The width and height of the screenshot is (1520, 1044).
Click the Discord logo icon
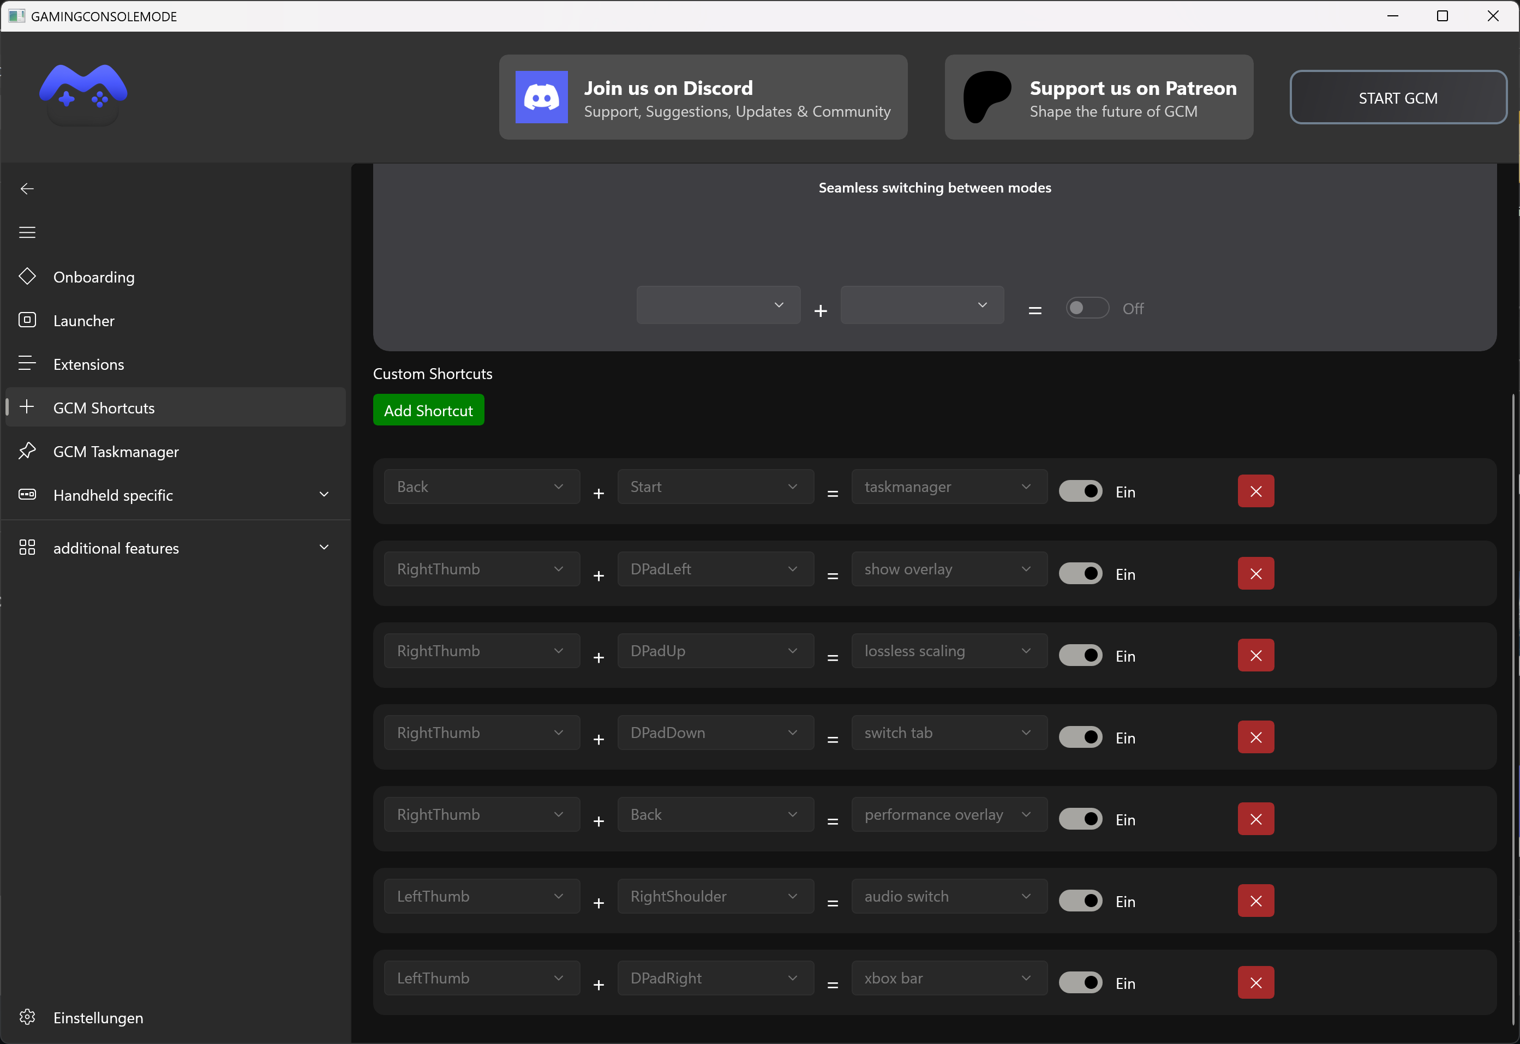tap(541, 97)
